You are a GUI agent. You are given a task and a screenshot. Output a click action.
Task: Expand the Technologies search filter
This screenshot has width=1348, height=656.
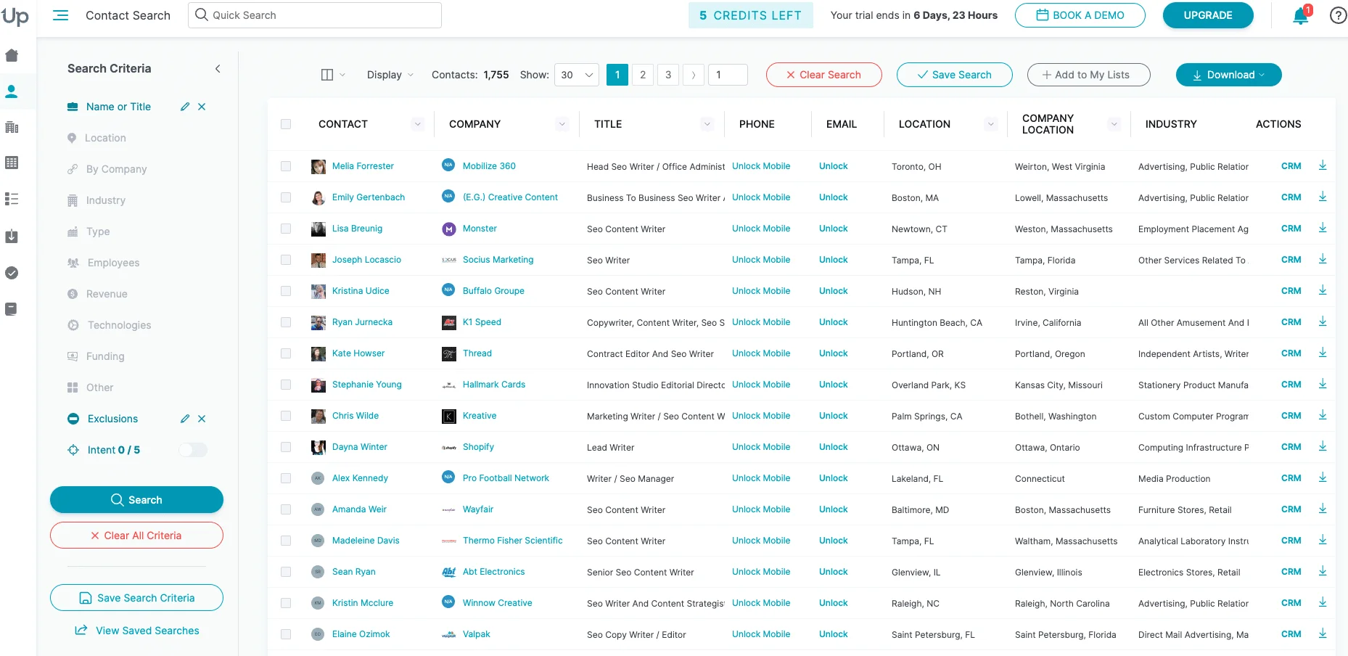click(x=119, y=325)
